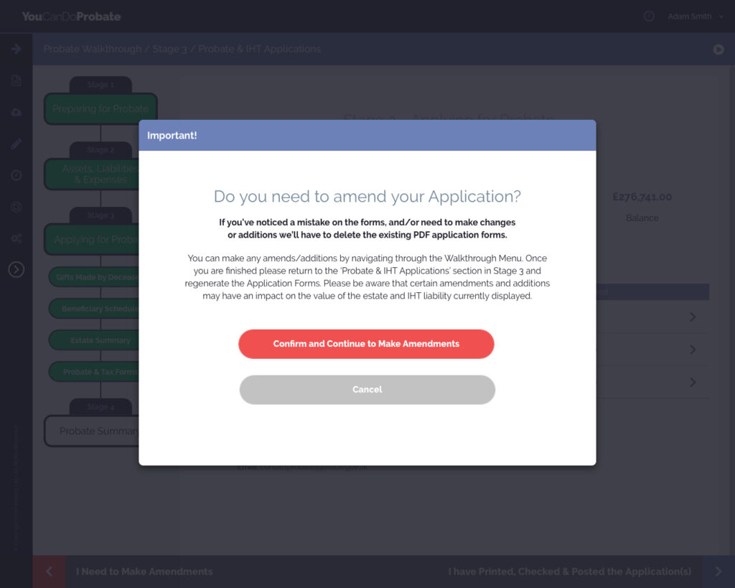Open the settings gears sidebar icon
The width and height of the screenshot is (735, 588).
[16, 238]
